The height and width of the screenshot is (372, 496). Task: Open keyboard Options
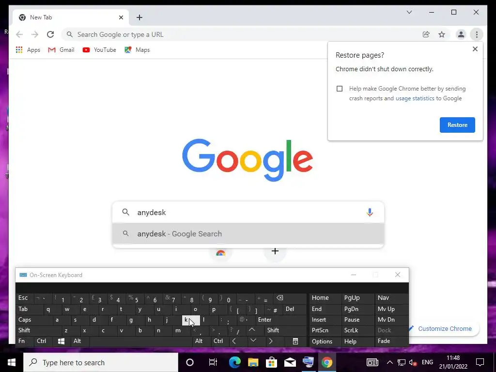coord(325,341)
